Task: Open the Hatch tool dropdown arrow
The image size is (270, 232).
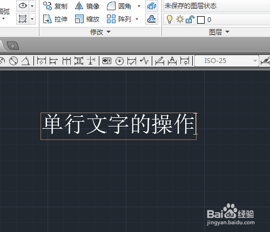Action: click(32, 19)
